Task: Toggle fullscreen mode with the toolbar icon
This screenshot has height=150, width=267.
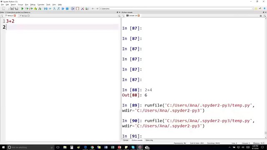Action: pos(78,8)
